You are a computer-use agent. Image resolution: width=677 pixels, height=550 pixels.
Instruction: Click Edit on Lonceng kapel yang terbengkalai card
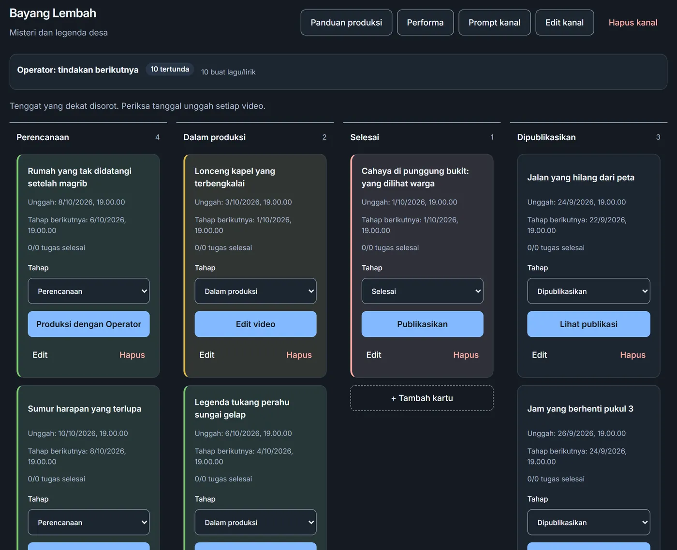pyautogui.click(x=206, y=355)
